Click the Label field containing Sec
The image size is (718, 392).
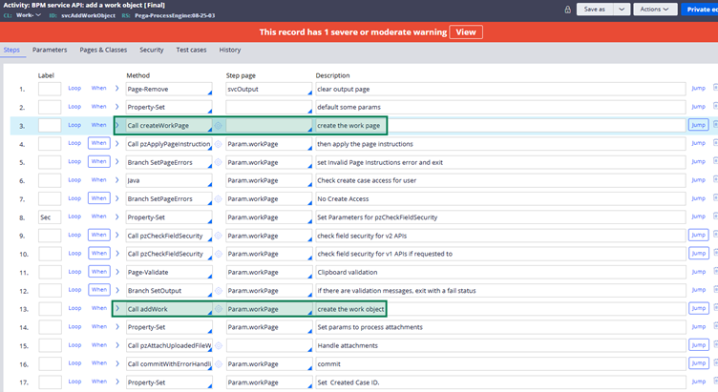point(50,217)
